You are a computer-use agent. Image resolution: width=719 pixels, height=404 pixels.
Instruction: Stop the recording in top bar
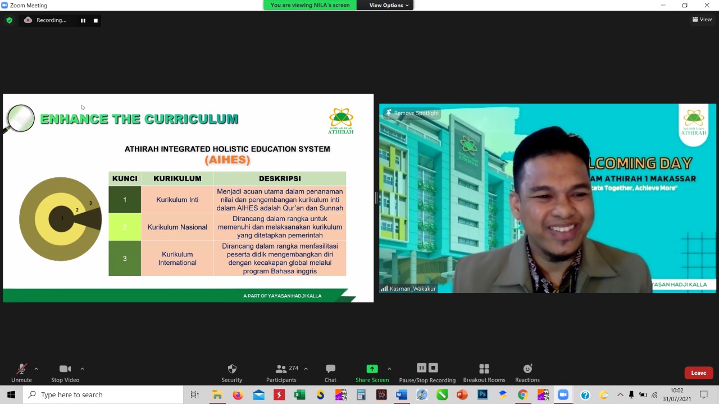coord(95,21)
